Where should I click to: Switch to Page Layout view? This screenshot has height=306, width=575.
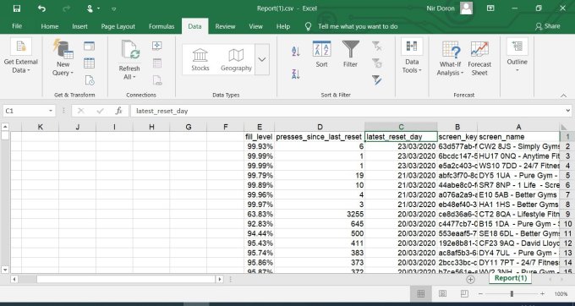click(442, 293)
